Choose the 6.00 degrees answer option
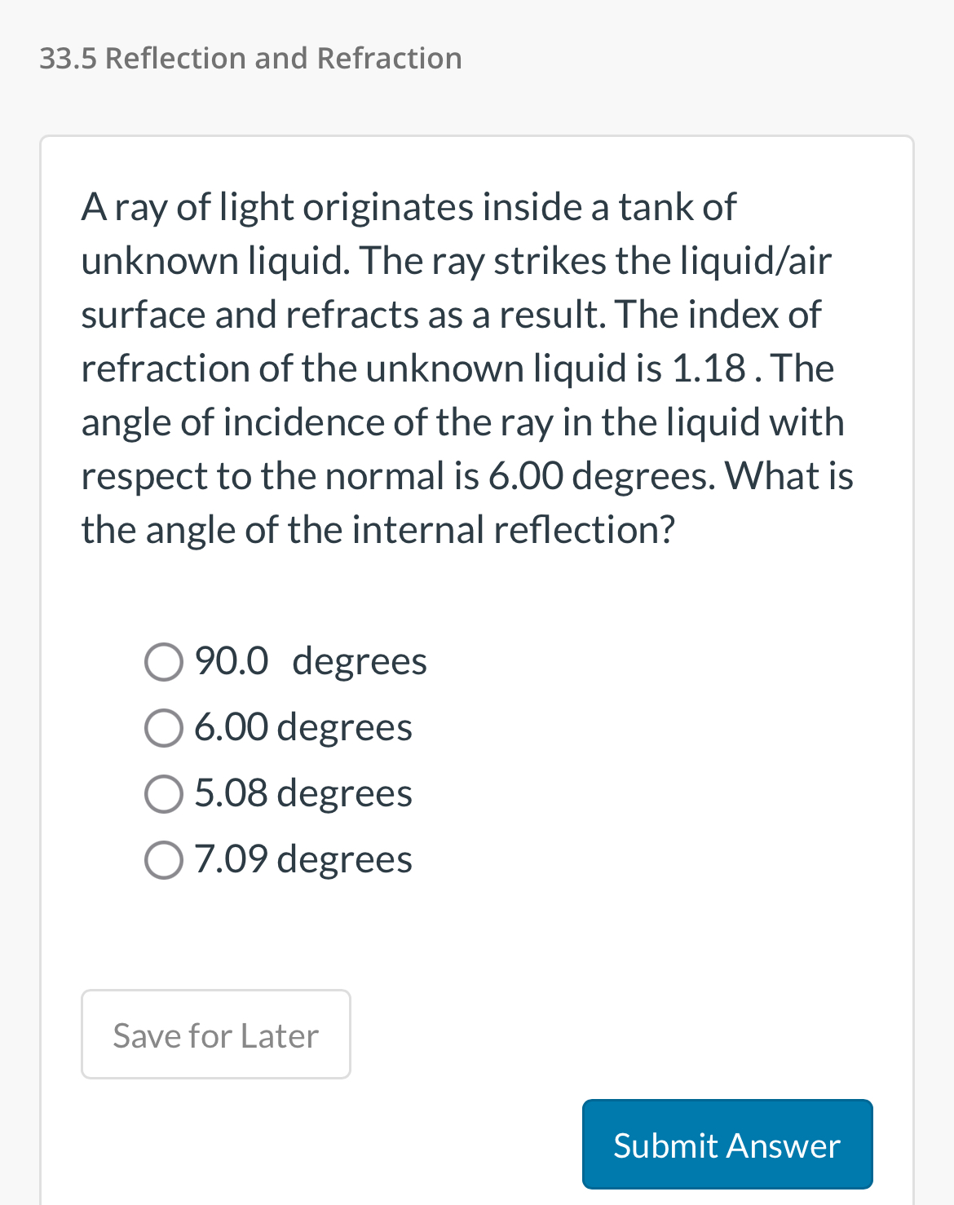The image size is (954, 1205). point(163,728)
